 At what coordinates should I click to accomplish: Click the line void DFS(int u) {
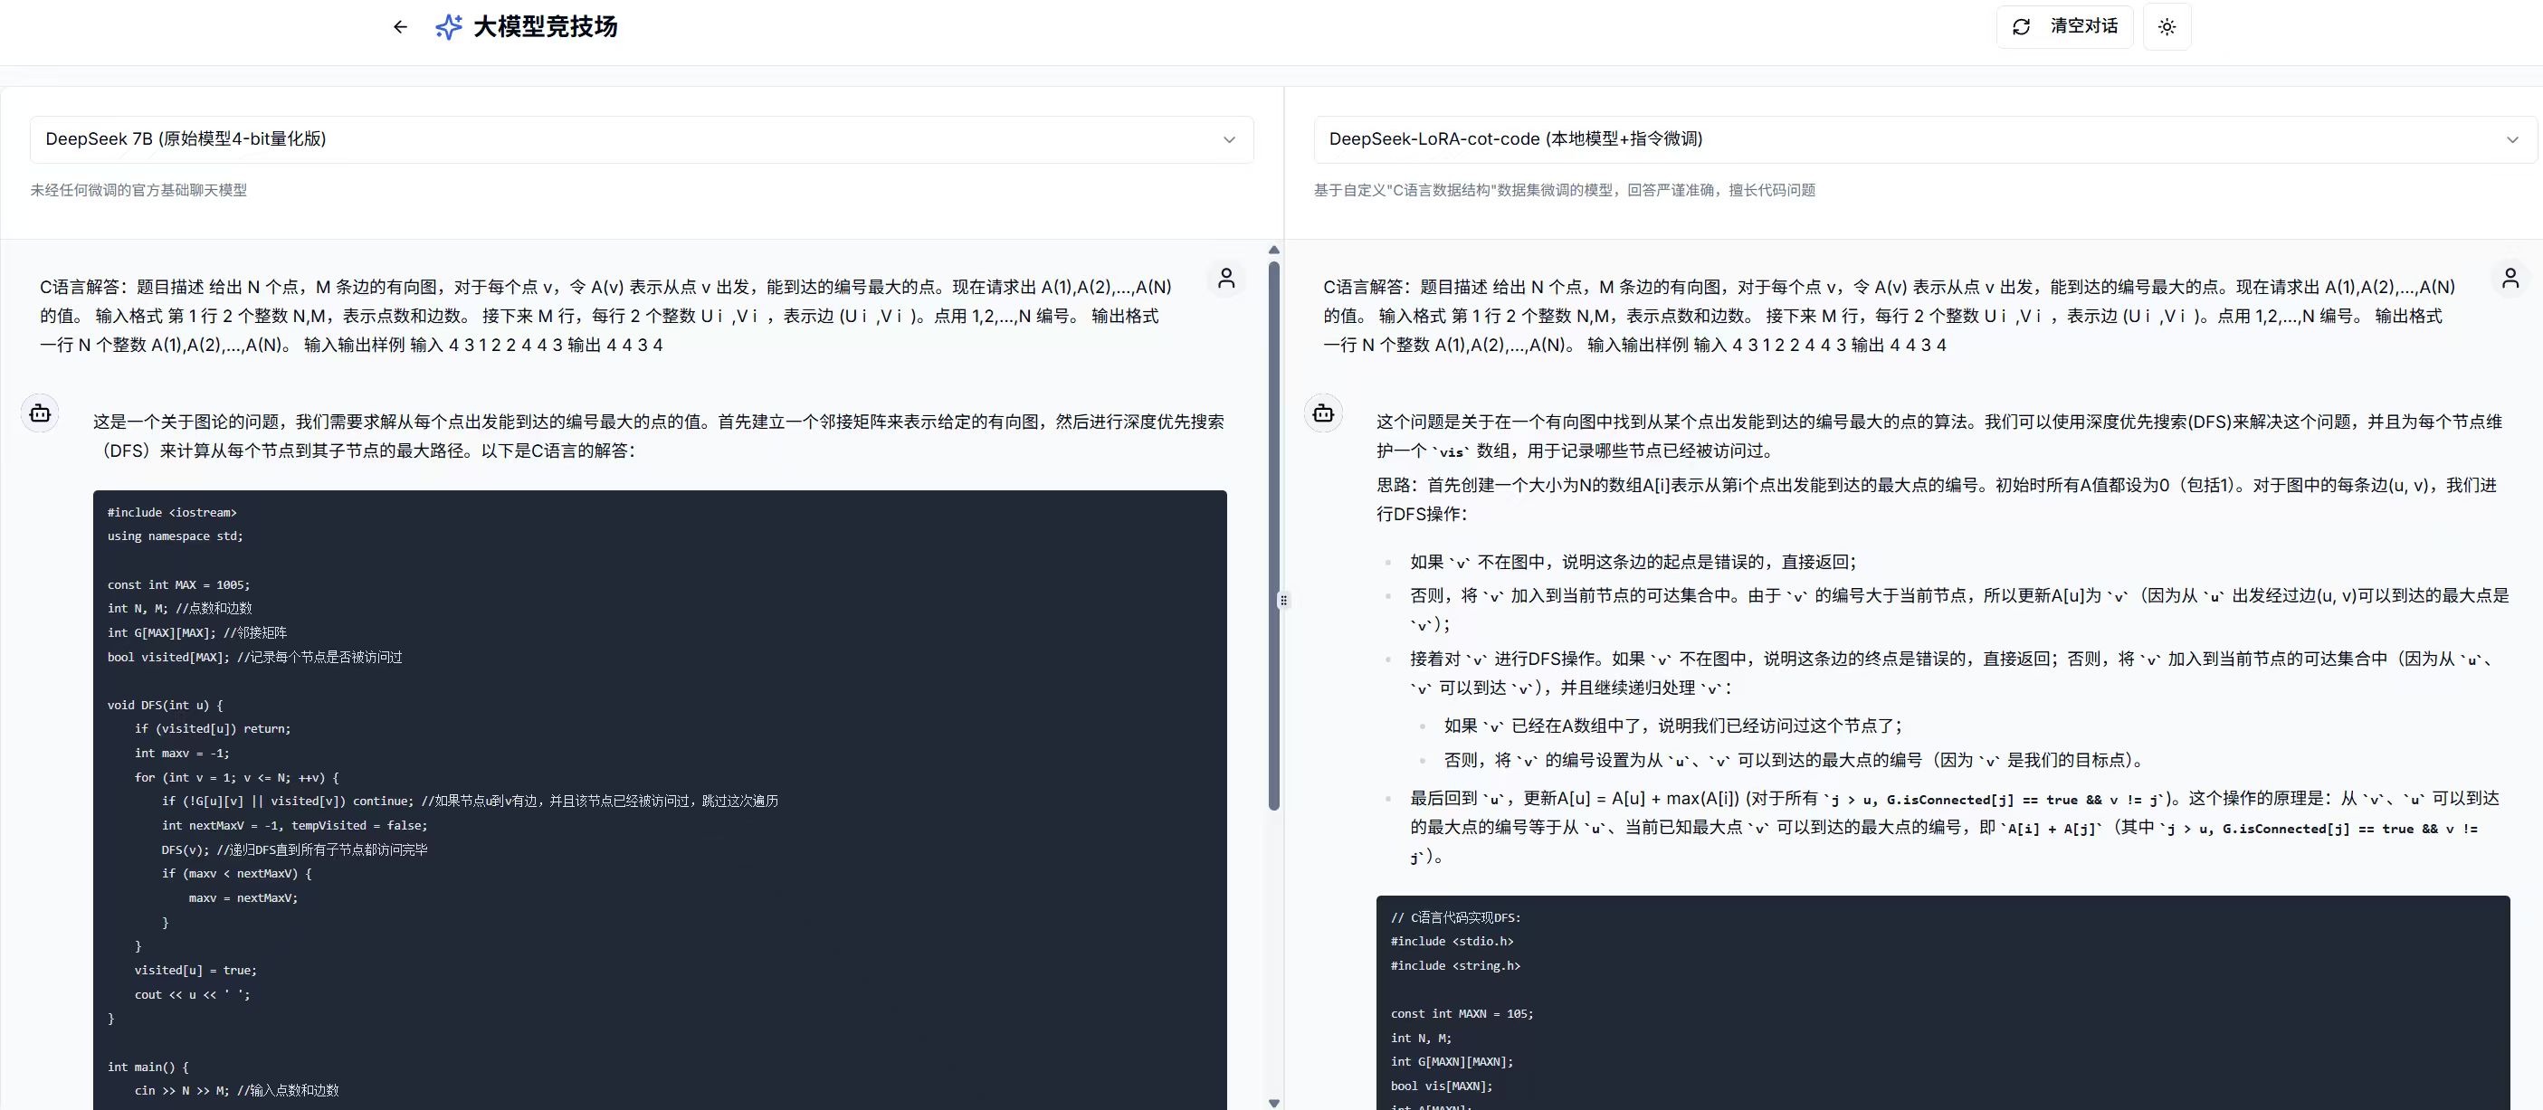click(x=165, y=705)
